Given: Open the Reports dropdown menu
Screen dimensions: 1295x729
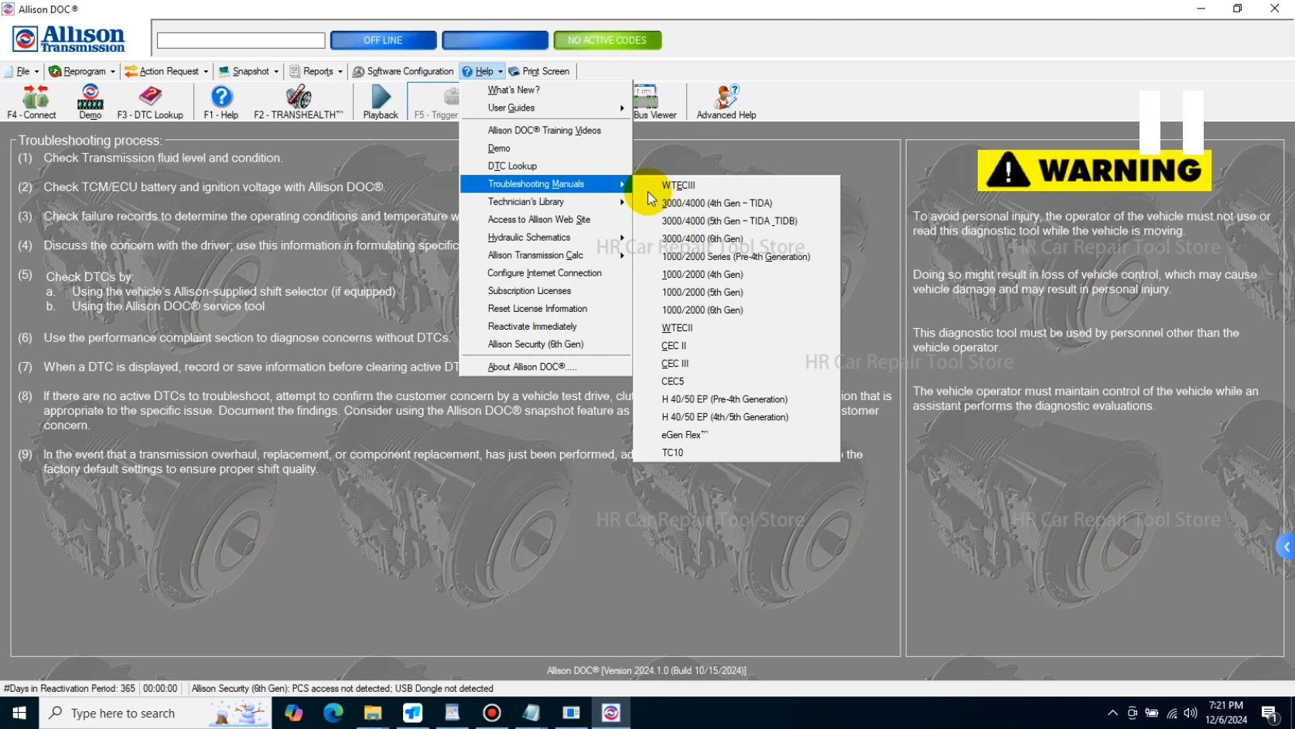Looking at the screenshot, I should pos(315,70).
